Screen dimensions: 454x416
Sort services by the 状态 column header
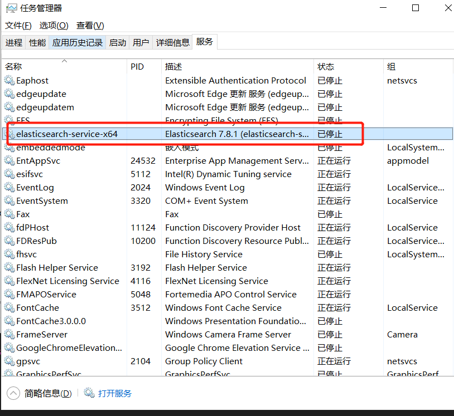326,66
